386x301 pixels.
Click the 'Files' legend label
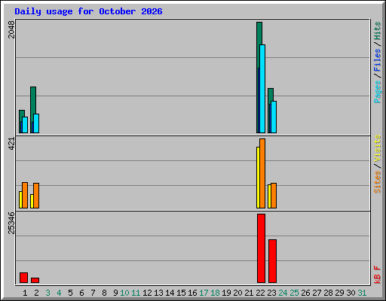[377, 60]
